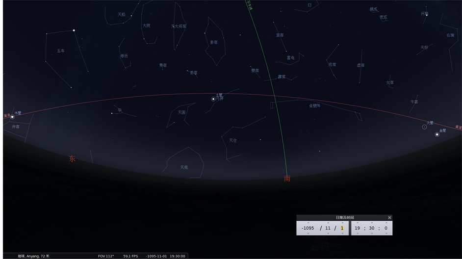Select the Mars (火星) planet marker
The image size is (462, 259).
(424, 127)
